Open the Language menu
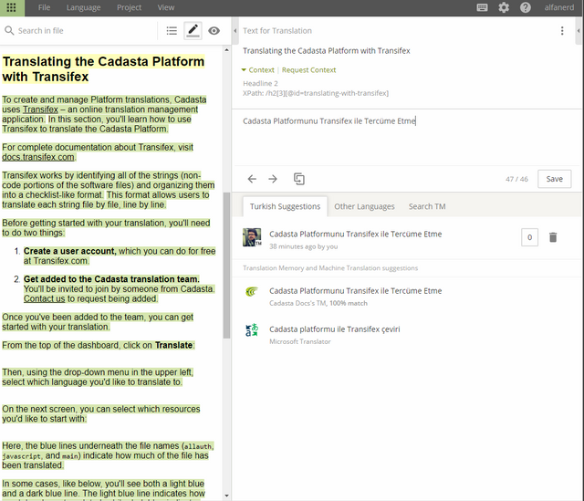 tap(83, 7)
